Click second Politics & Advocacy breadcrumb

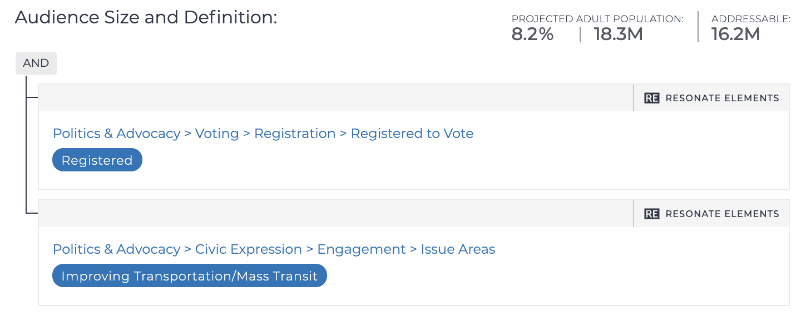click(x=116, y=249)
